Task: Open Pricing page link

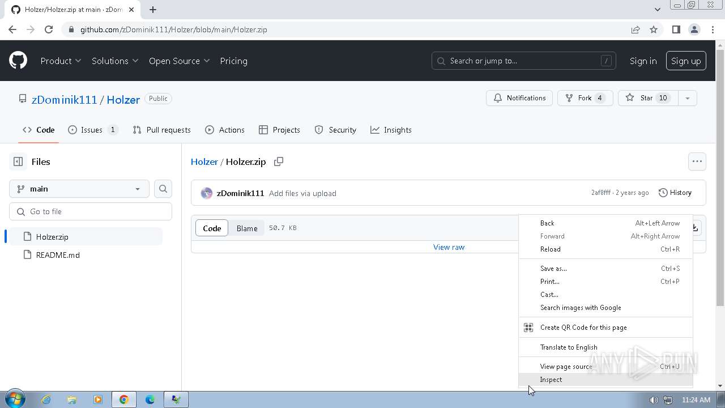Action: coord(233,61)
